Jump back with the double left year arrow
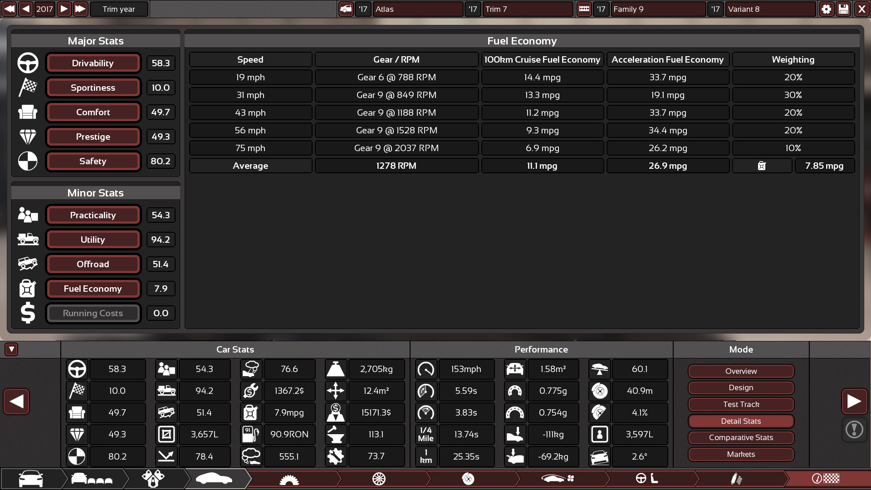Screen dimensions: 871x490 (9, 9)
